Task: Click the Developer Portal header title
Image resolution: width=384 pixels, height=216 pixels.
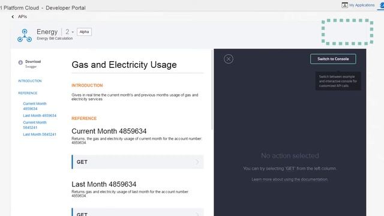Action: pyautogui.click(x=65, y=8)
